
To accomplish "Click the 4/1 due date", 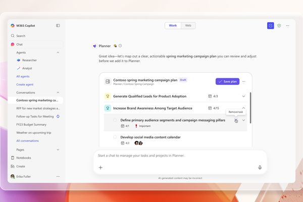I will click(x=125, y=126).
